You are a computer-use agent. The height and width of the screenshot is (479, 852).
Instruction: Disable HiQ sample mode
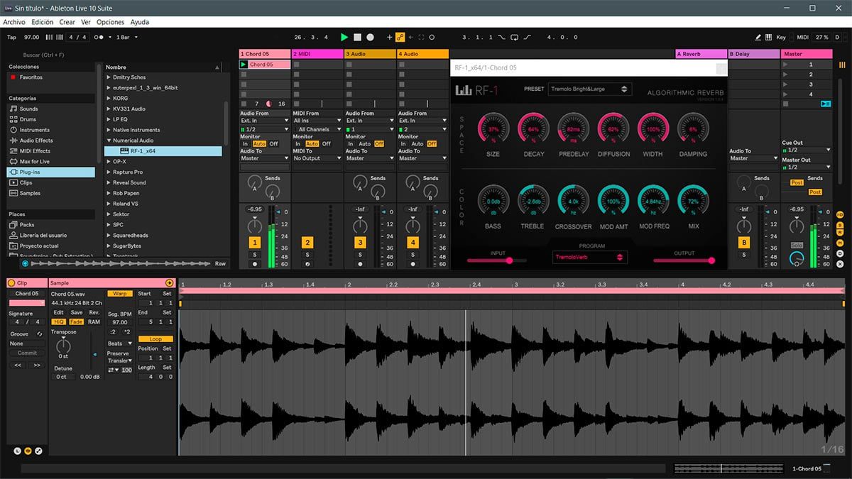(59, 321)
